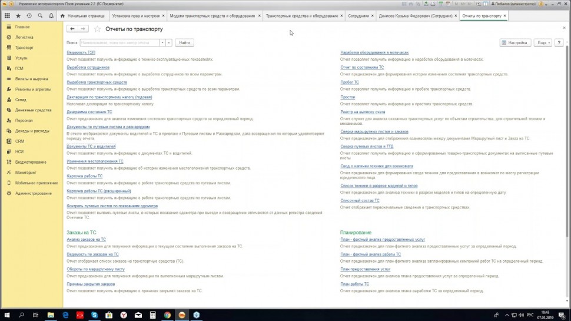This screenshot has height=321, width=571.
Task: Click the Favorites star icon in top toolbar
Action: 18,16
